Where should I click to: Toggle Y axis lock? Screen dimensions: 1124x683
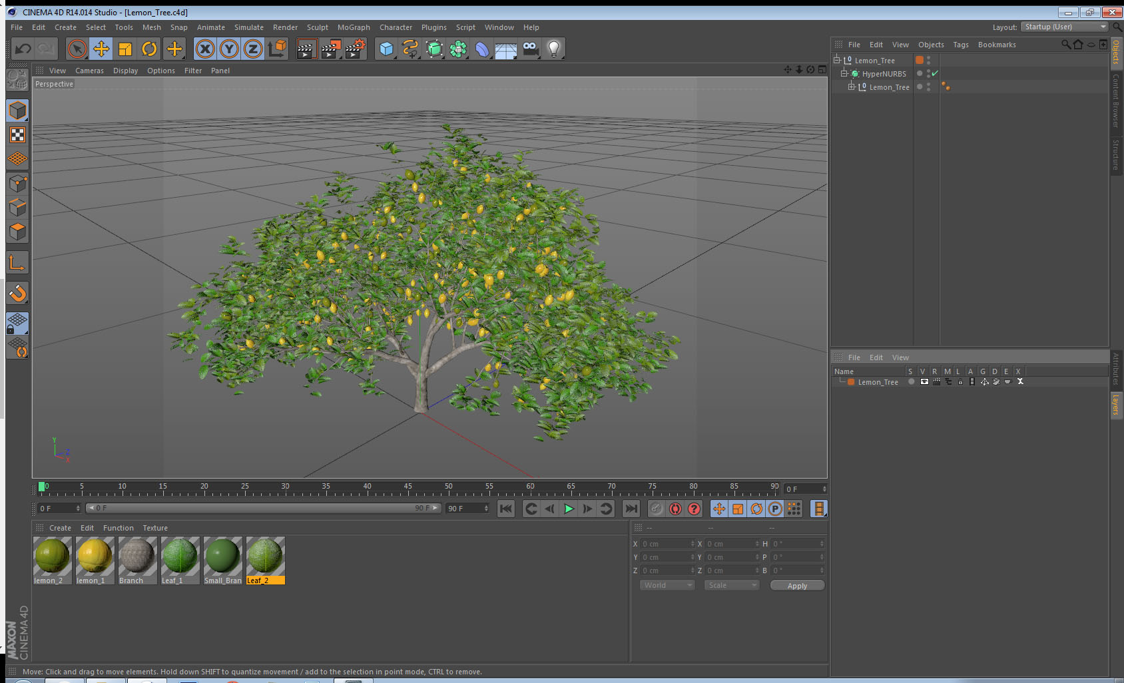(229, 49)
